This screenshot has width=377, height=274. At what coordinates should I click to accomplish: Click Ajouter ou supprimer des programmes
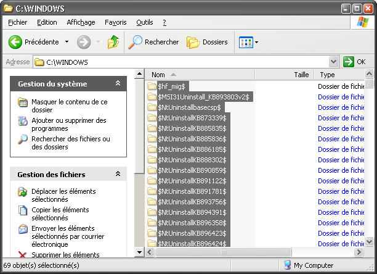click(x=69, y=124)
